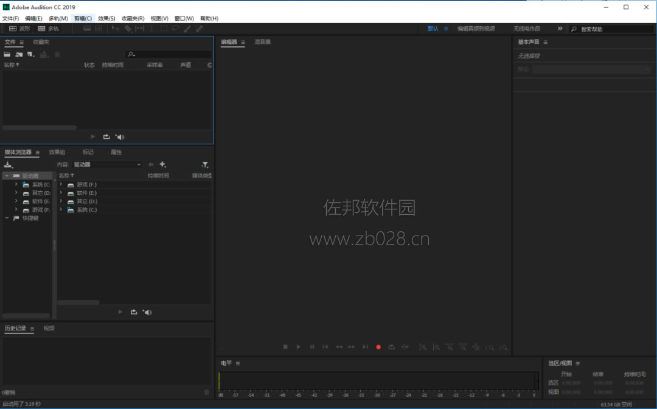Switch to the 标记 tab

(x=88, y=152)
